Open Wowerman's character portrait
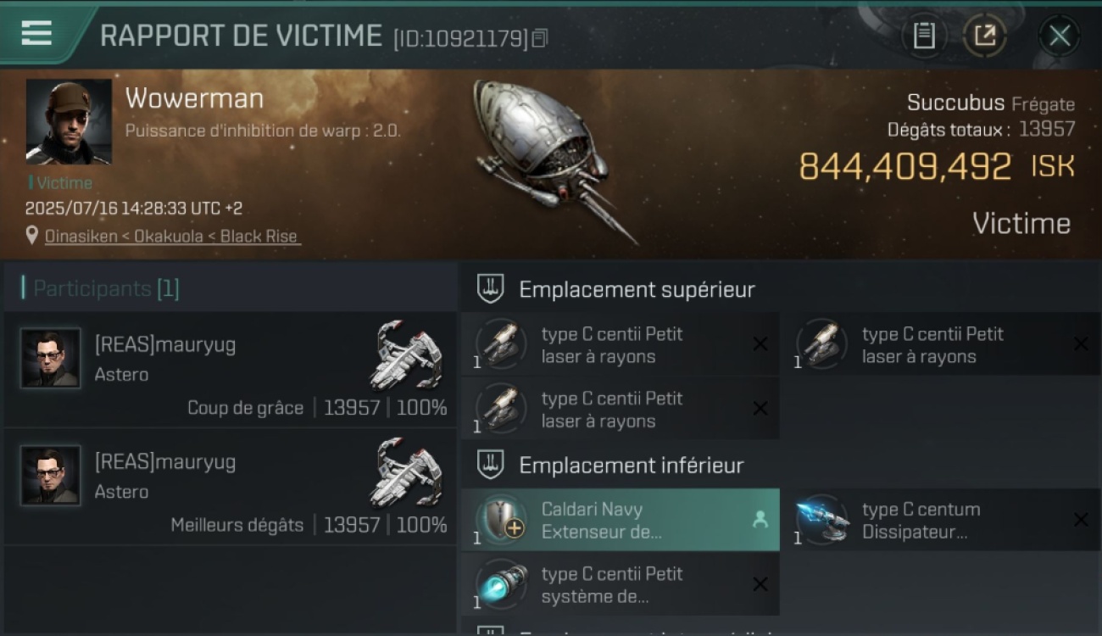The height and width of the screenshot is (636, 1102). (69, 122)
